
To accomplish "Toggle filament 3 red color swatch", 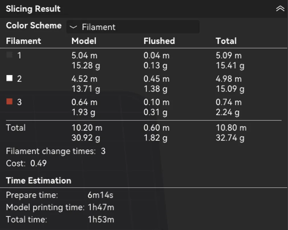I will (9, 101).
